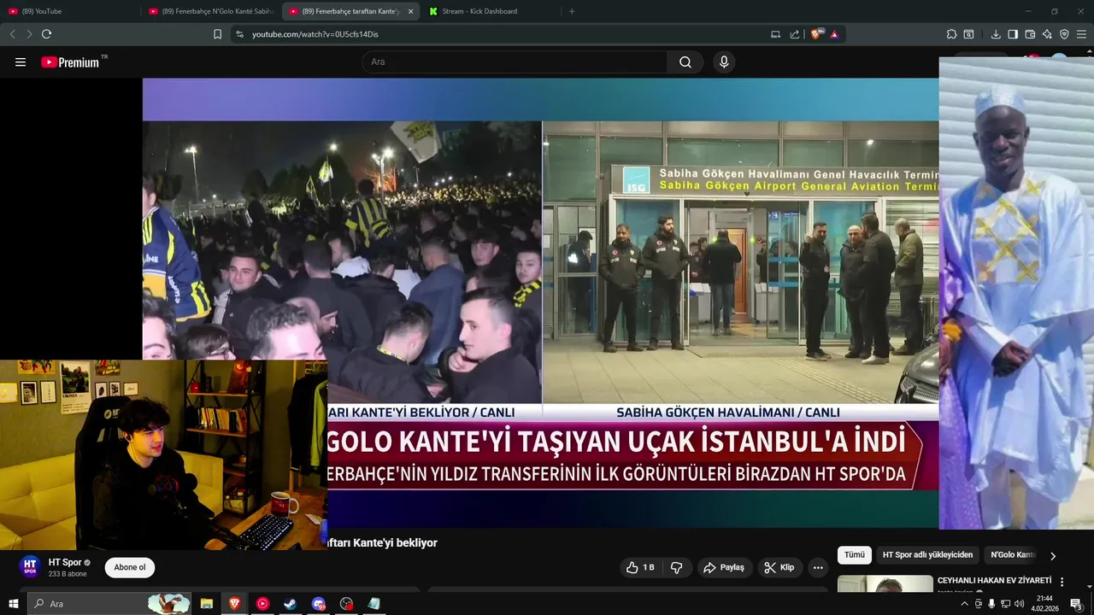Open the YouTube hamburger guide menu
Viewport: 1094px width, 615px height.
point(21,62)
